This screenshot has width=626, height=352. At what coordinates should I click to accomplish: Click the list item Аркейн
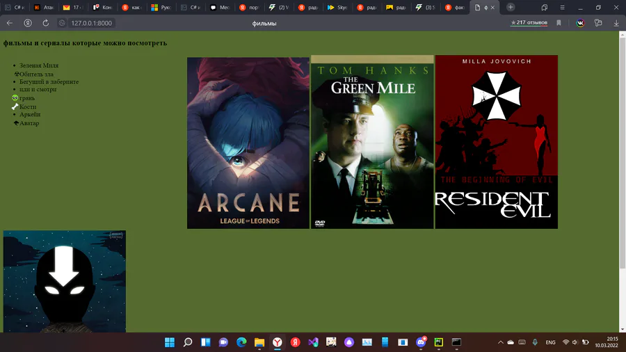click(x=30, y=115)
